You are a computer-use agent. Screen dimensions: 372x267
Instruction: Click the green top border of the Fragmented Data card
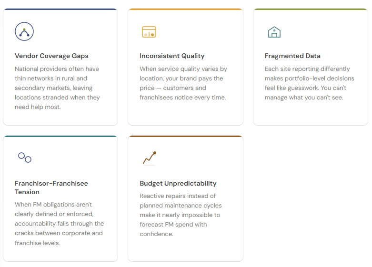(x=310, y=9)
